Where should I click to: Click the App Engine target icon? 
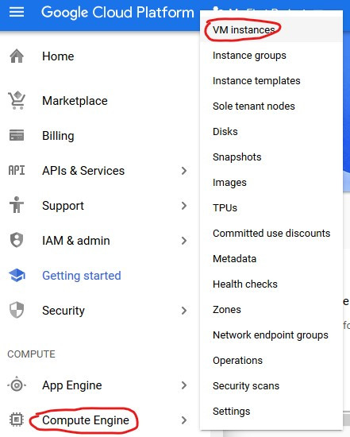point(17,385)
